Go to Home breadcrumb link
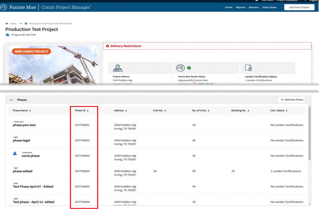Image resolution: width=320 pixels, height=209 pixels. 13,23
